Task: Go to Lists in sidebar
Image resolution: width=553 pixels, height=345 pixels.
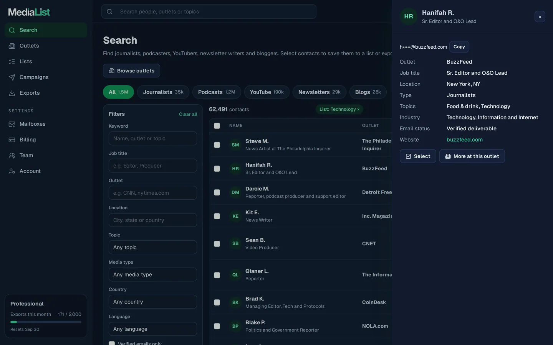Action: pyautogui.click(x=46, y=61)
